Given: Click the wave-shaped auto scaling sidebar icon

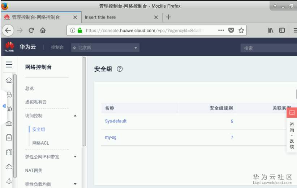Looking at the screenshot, I should pyautogui.click(x=9, y=109).
